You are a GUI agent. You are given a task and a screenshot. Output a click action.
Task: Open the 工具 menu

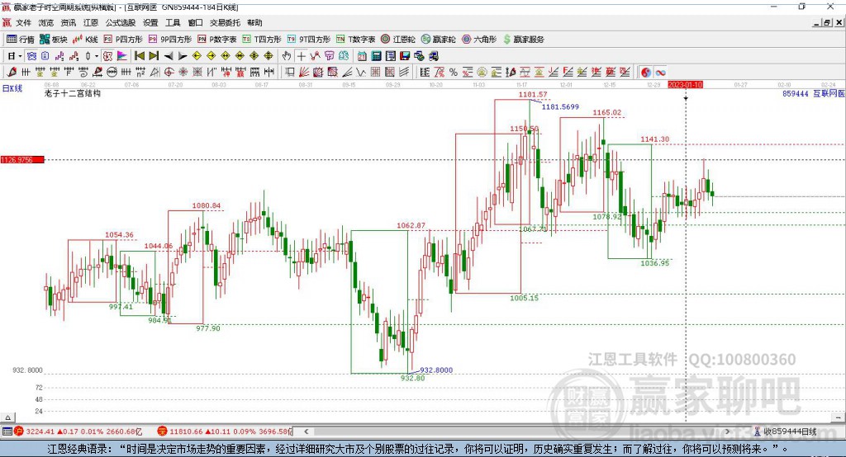pos(173,22)
